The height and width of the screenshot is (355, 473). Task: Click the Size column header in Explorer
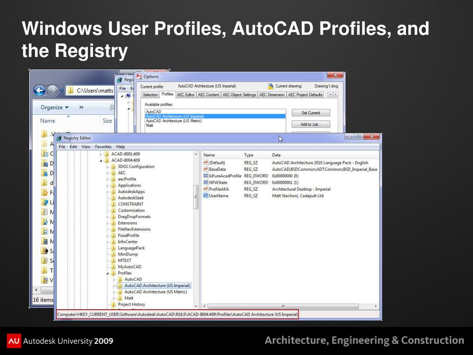[x=107, y=121]
